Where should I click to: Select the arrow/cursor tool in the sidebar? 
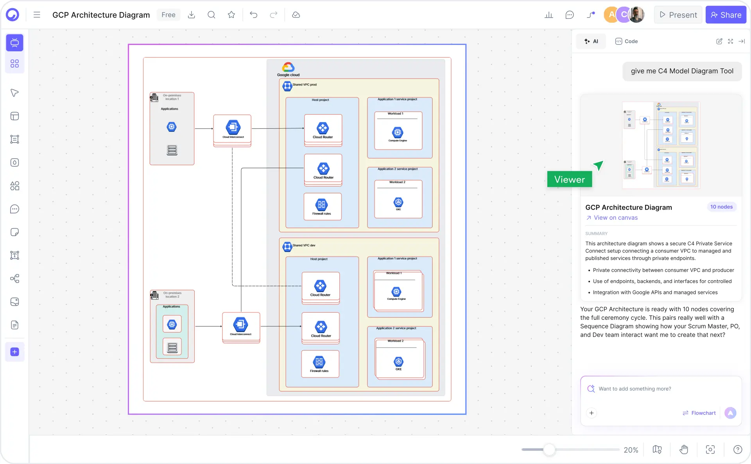pos(14,93)
